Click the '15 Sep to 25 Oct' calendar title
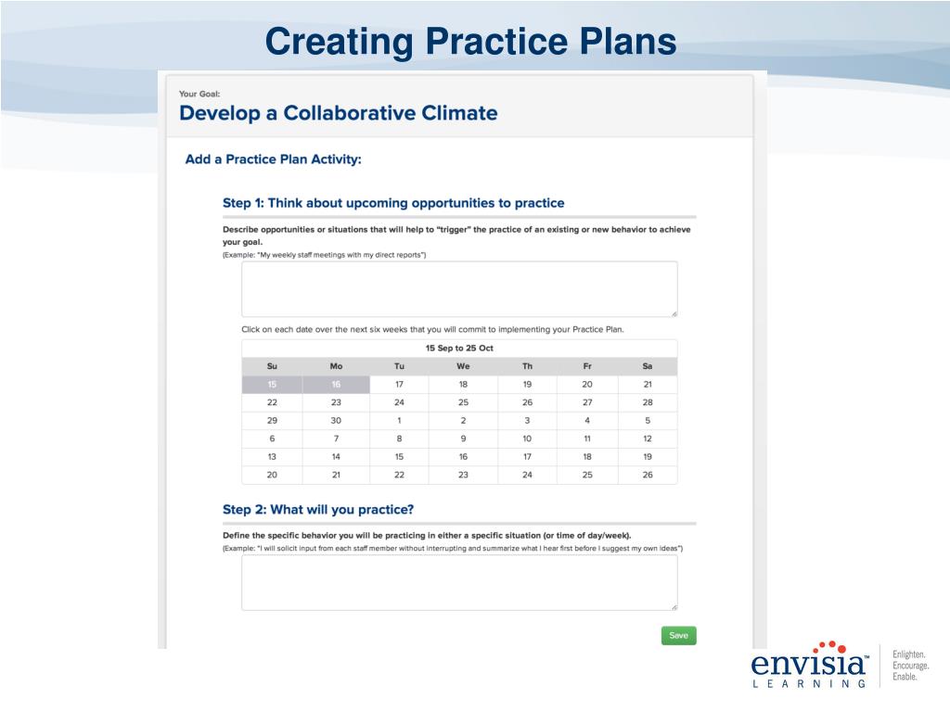 click(x=459, y=349)
